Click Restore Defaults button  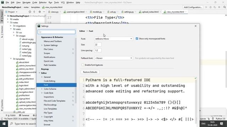tap(90, 72)
